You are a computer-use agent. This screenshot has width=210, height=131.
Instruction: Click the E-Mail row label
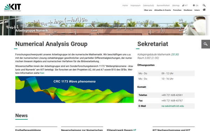(142, 106)
